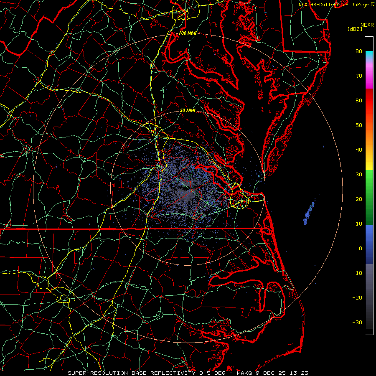Click the [dBZ] units label
Viewport: 376px width, 376px height.
[355, 29]
